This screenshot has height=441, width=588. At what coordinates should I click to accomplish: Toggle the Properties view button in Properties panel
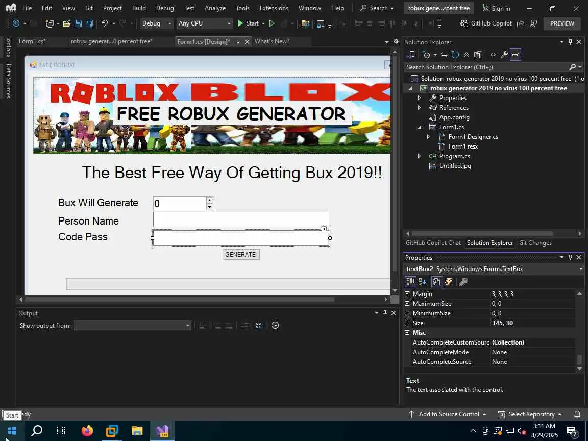click(x=436, y=282)
